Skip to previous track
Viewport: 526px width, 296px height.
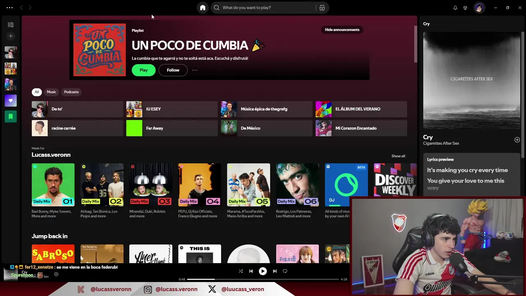(x=251, y=271)
